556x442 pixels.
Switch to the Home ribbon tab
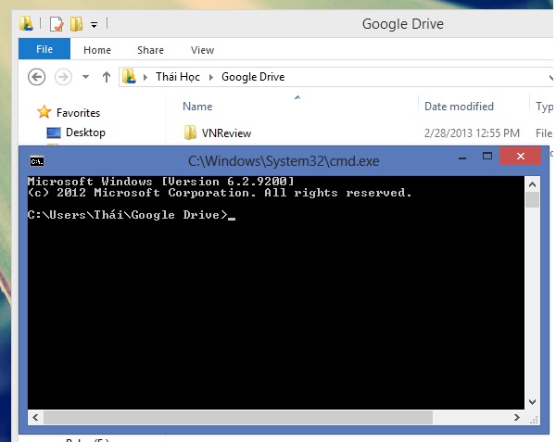pos(97,50)
